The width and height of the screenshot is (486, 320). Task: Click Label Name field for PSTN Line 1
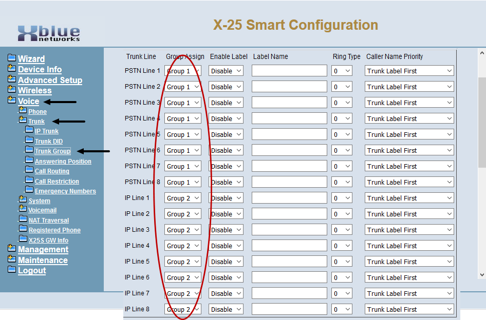tap(289, 71)
